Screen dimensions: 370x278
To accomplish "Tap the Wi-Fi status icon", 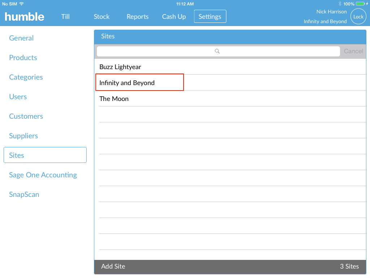I will [x=22, y=4].
